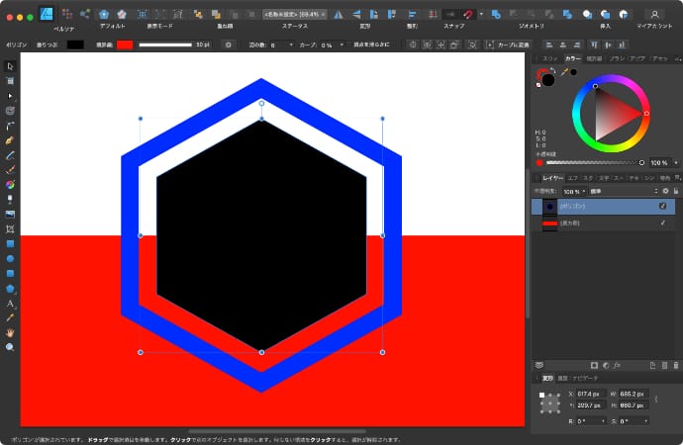Toggle visibility of the ポリゴン layer
683x445 pixels.
coord(663,206)
